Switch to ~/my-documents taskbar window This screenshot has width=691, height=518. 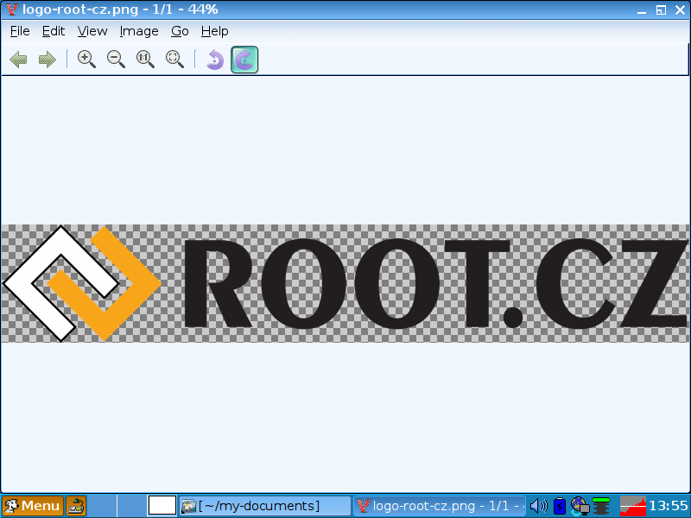point(265,506)
